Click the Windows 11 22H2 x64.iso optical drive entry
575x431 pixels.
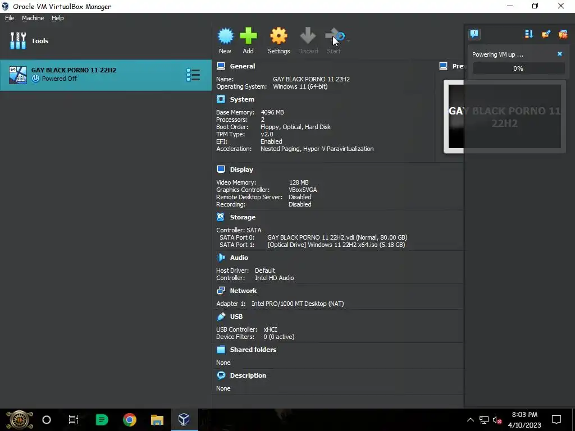tap(336, 245)
